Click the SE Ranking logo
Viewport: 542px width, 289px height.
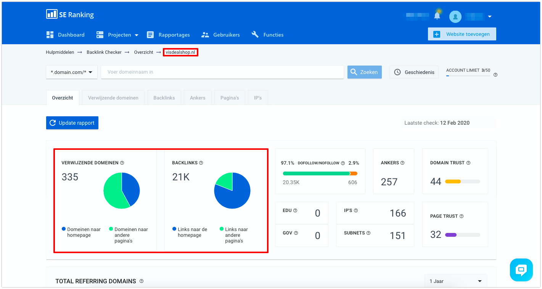[70, 15]
